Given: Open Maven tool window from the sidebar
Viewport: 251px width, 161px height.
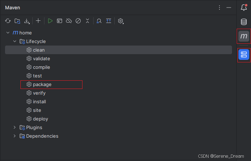Looking at the screenshot, I should coord(244,36).
